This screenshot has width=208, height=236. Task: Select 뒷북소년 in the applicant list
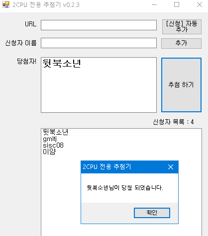pyautogui.click(x=55, y=132)
